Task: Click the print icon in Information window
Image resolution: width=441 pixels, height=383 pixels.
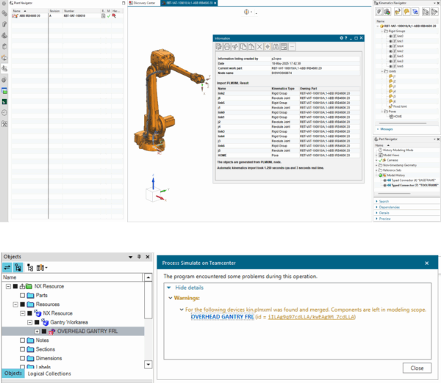Action: (x=229, y=47)
